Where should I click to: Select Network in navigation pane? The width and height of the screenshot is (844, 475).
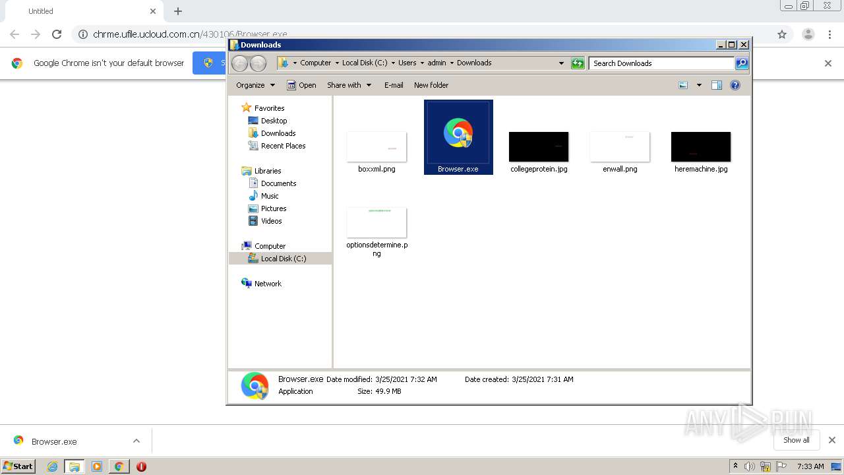268,284
